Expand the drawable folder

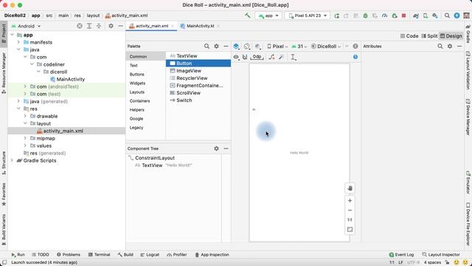pos(25,116)
